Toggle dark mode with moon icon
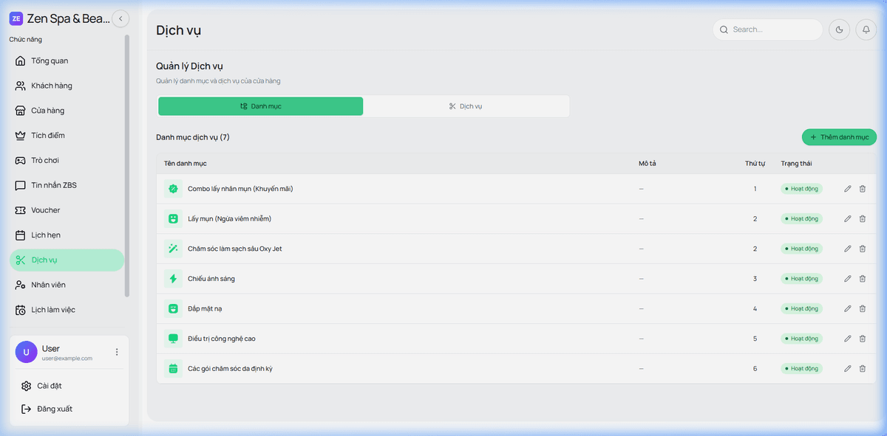 point(839,30)
